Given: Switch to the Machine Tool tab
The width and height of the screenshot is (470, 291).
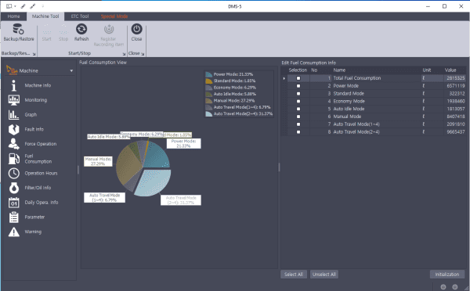Looking at the screenshot, I should coord(45,16).
